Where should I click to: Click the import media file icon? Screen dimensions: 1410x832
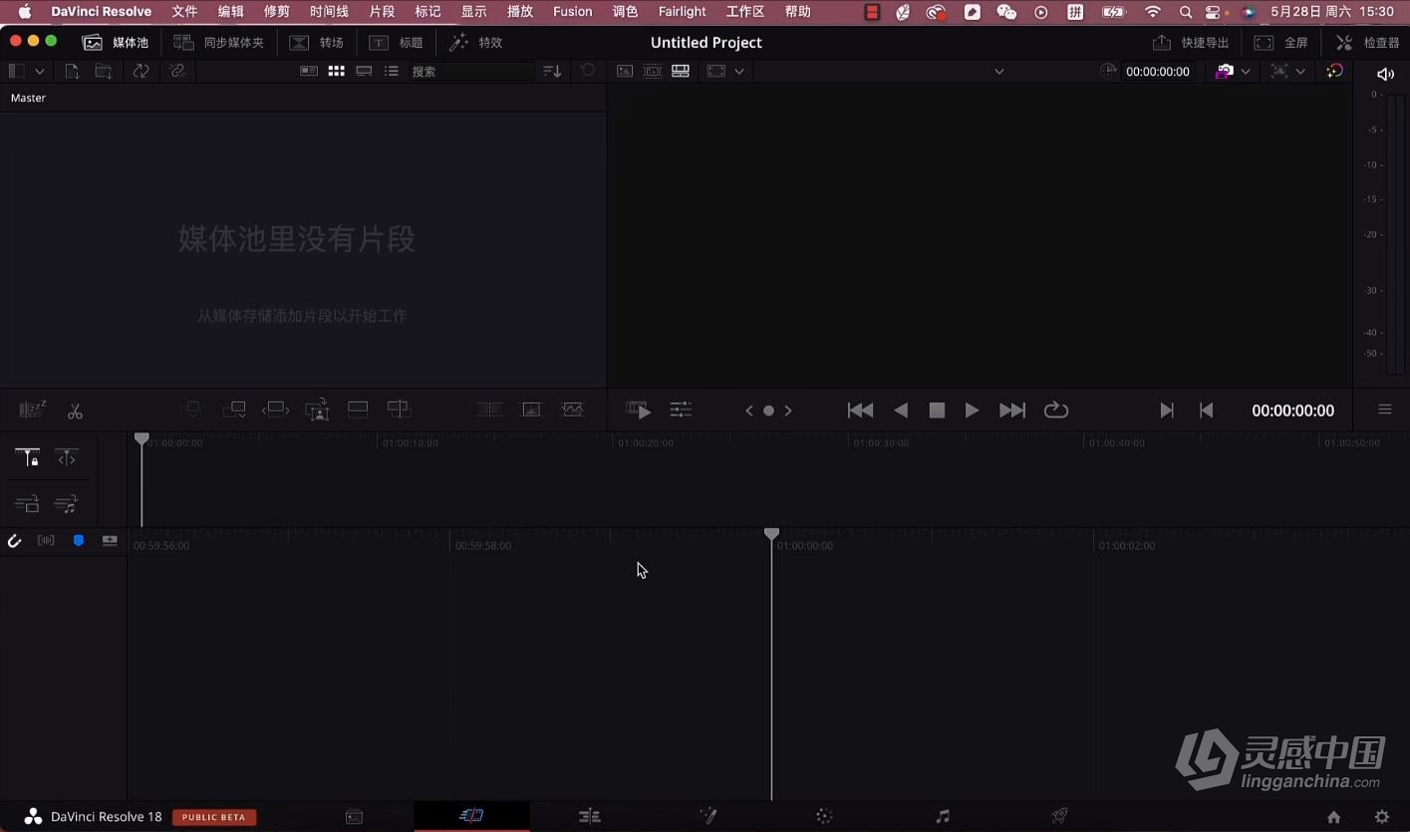[x=72, y=71]
